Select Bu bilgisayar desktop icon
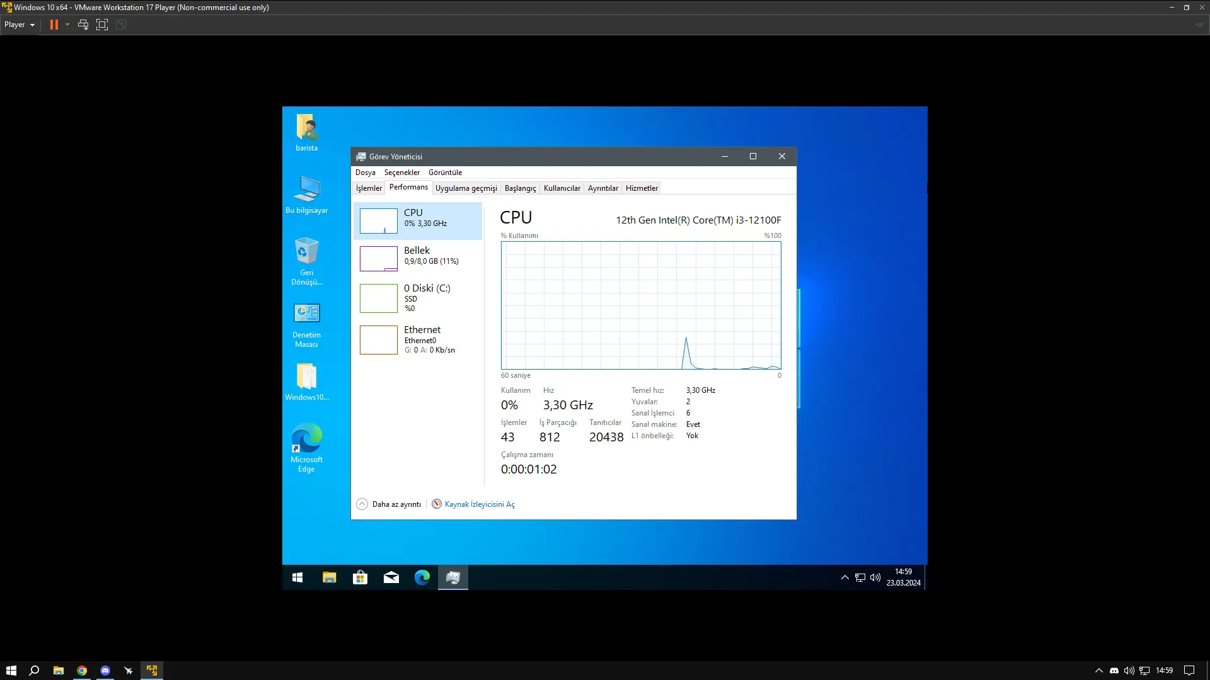This screenshot has height=680, width=1210. tap(307, 195)
